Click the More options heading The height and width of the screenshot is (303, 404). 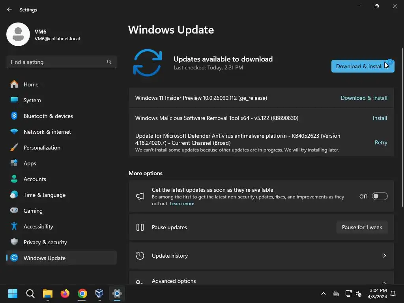pyautogui.click(x=146, y=173)
